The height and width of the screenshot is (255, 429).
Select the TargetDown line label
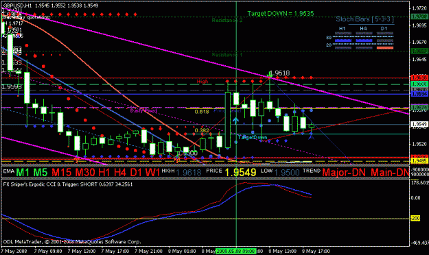tap(253, 137)
